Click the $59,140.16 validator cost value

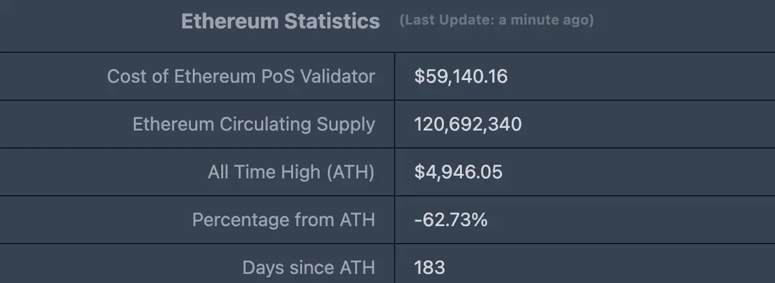click(461, 76)
